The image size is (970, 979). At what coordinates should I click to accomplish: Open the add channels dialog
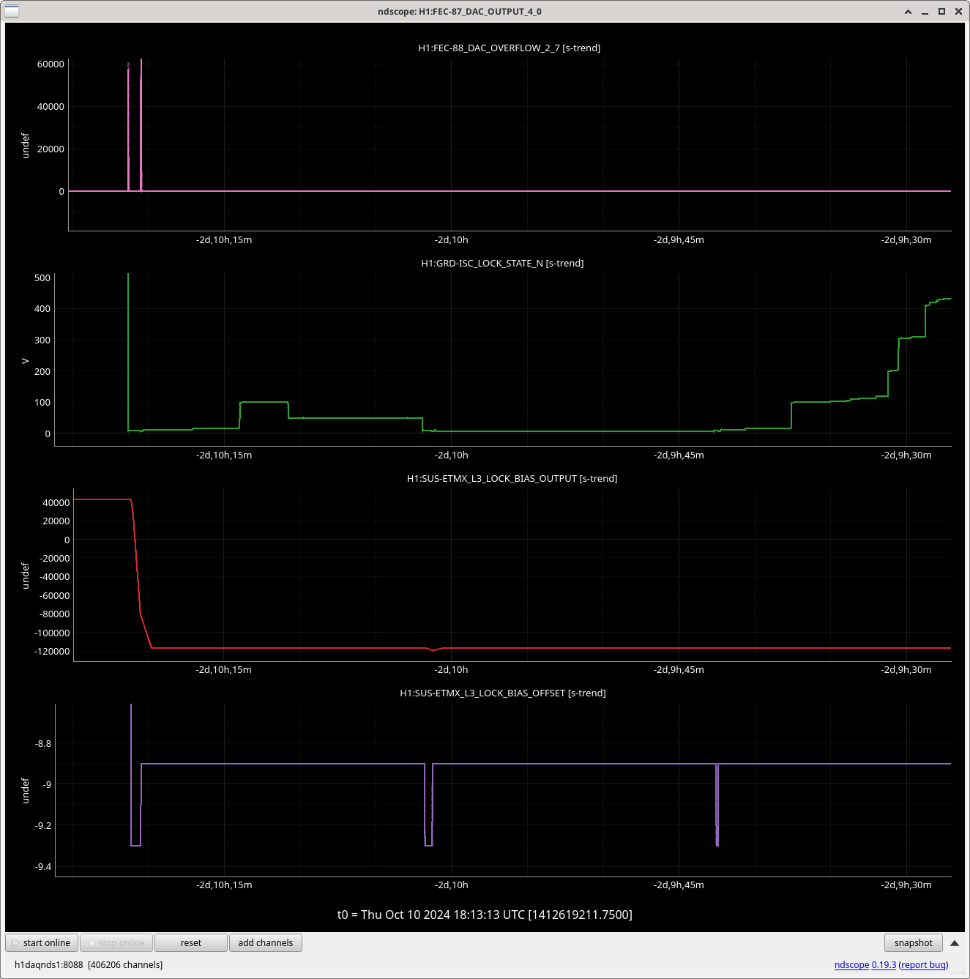click(266, 942)
